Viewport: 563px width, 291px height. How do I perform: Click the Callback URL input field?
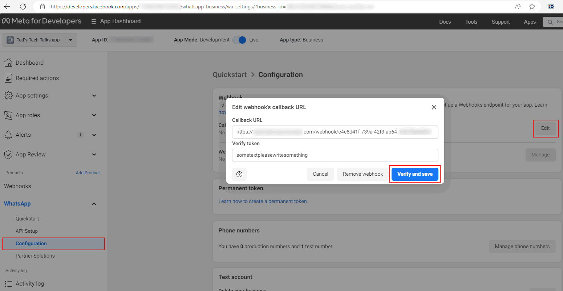coord(335,132)
